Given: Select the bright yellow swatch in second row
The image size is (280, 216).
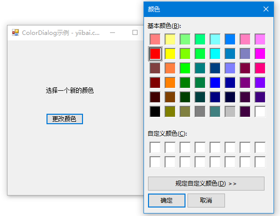Looking at the screenshot, I should click(x=170, y=54).
